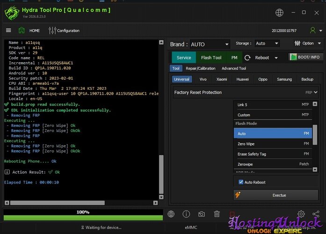Image resolution: width=326 pixels, height=234 pixels.
Task: Click the share icon at bottom right
Action: tap(316, 214)
